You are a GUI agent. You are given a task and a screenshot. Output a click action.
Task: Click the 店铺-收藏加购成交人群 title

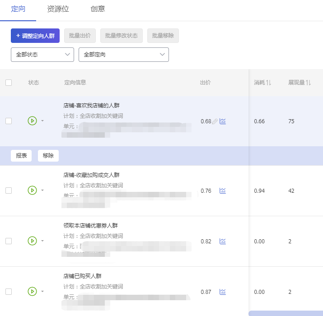(91, 175)
